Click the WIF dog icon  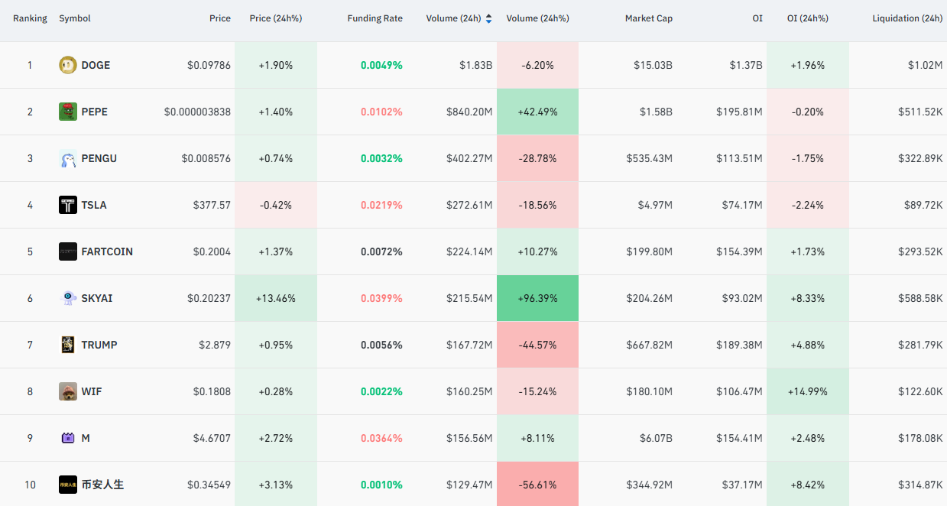[68, 391]
